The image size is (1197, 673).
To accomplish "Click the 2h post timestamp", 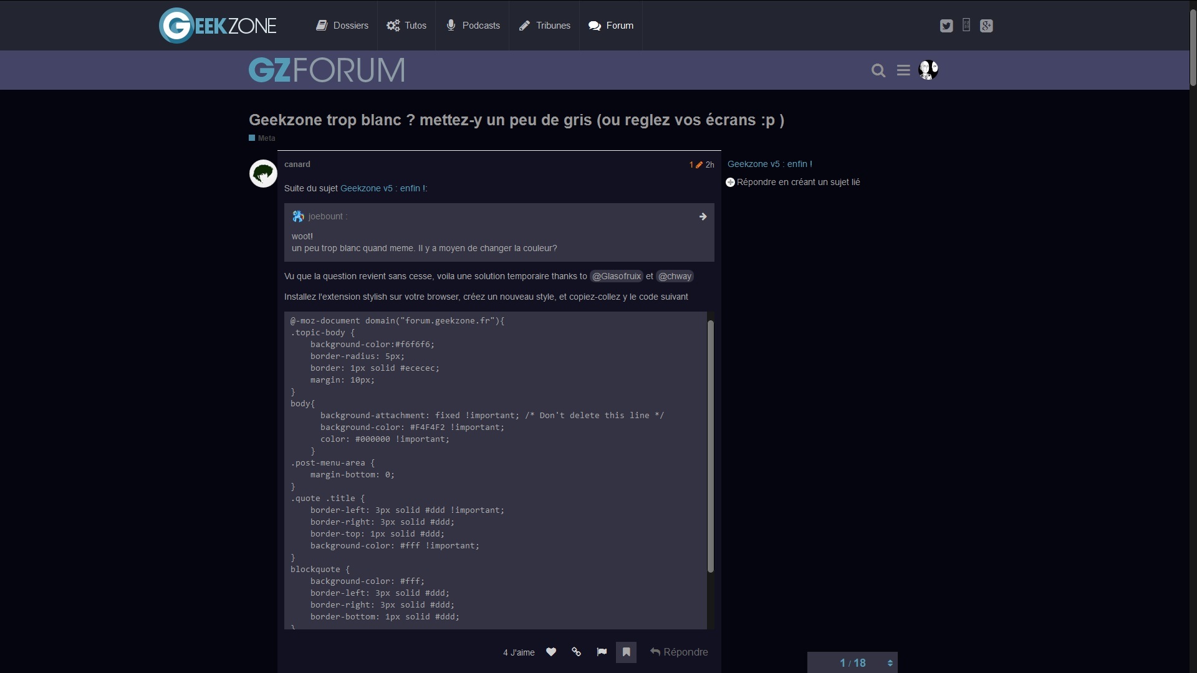I will click(710, 165).
